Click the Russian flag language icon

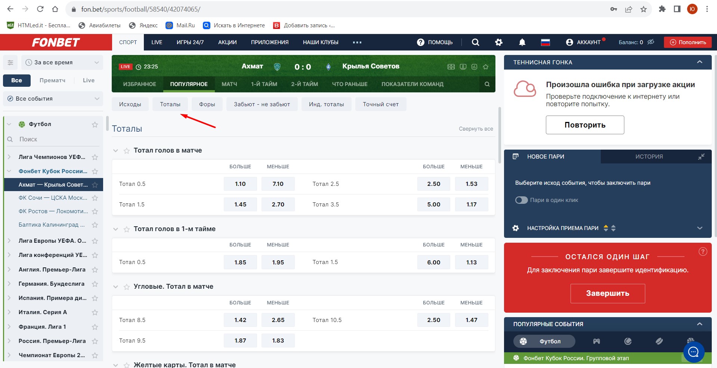(x=545, y=42)
